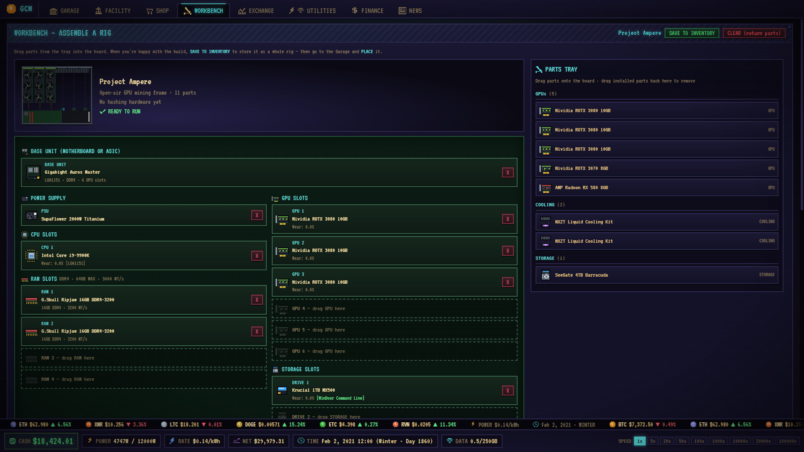Image resolution: width=804 pixels, height=452 pixels.
Task: Select AMP Radoon RX 580 8GB icon
Action: [545, 188]
